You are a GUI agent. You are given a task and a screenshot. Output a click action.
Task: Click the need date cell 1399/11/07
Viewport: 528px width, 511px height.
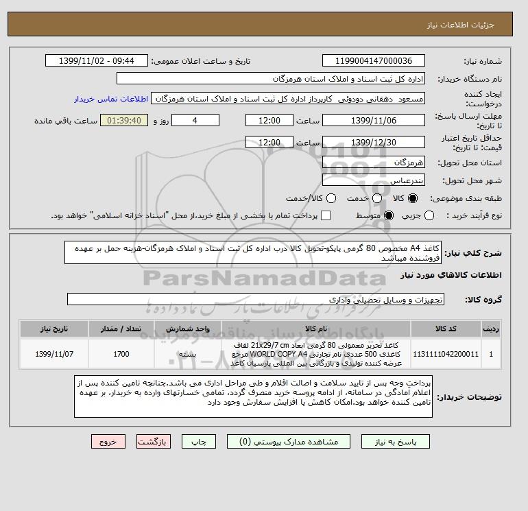click(x=54, y=354)
